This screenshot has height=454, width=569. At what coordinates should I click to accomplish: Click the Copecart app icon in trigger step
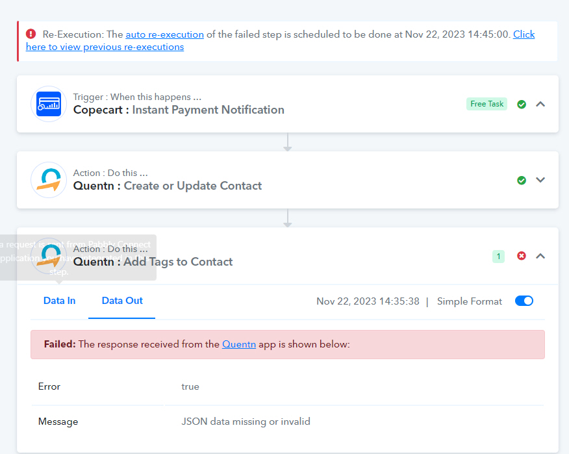[49, 104]
